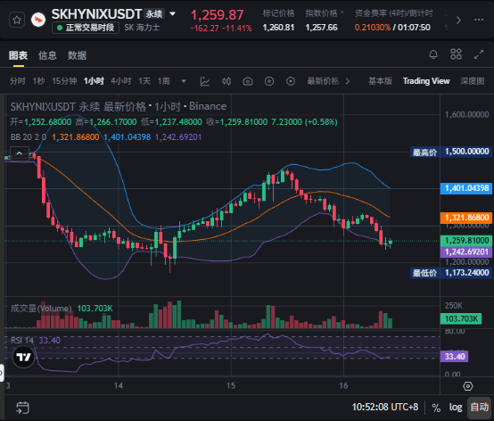Screen dimensions: 494x421
Task: Click the 14 date marker on time axis
Action: click(x=119, y=385)
